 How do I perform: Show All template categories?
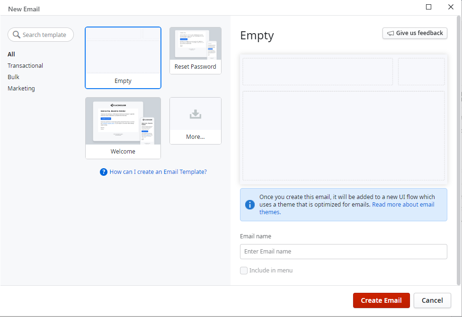(x=11, y=54)
